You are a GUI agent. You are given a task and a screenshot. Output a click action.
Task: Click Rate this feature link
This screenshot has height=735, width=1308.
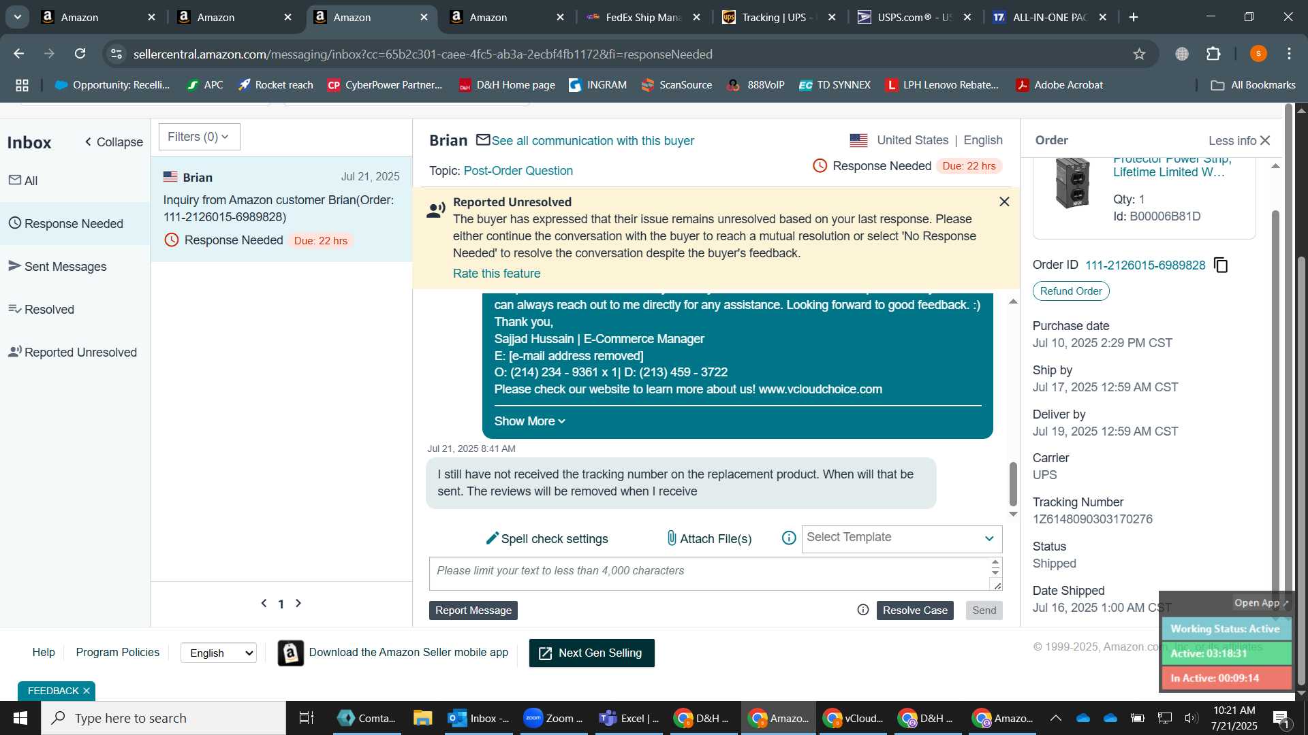click(x=497, y=273)
